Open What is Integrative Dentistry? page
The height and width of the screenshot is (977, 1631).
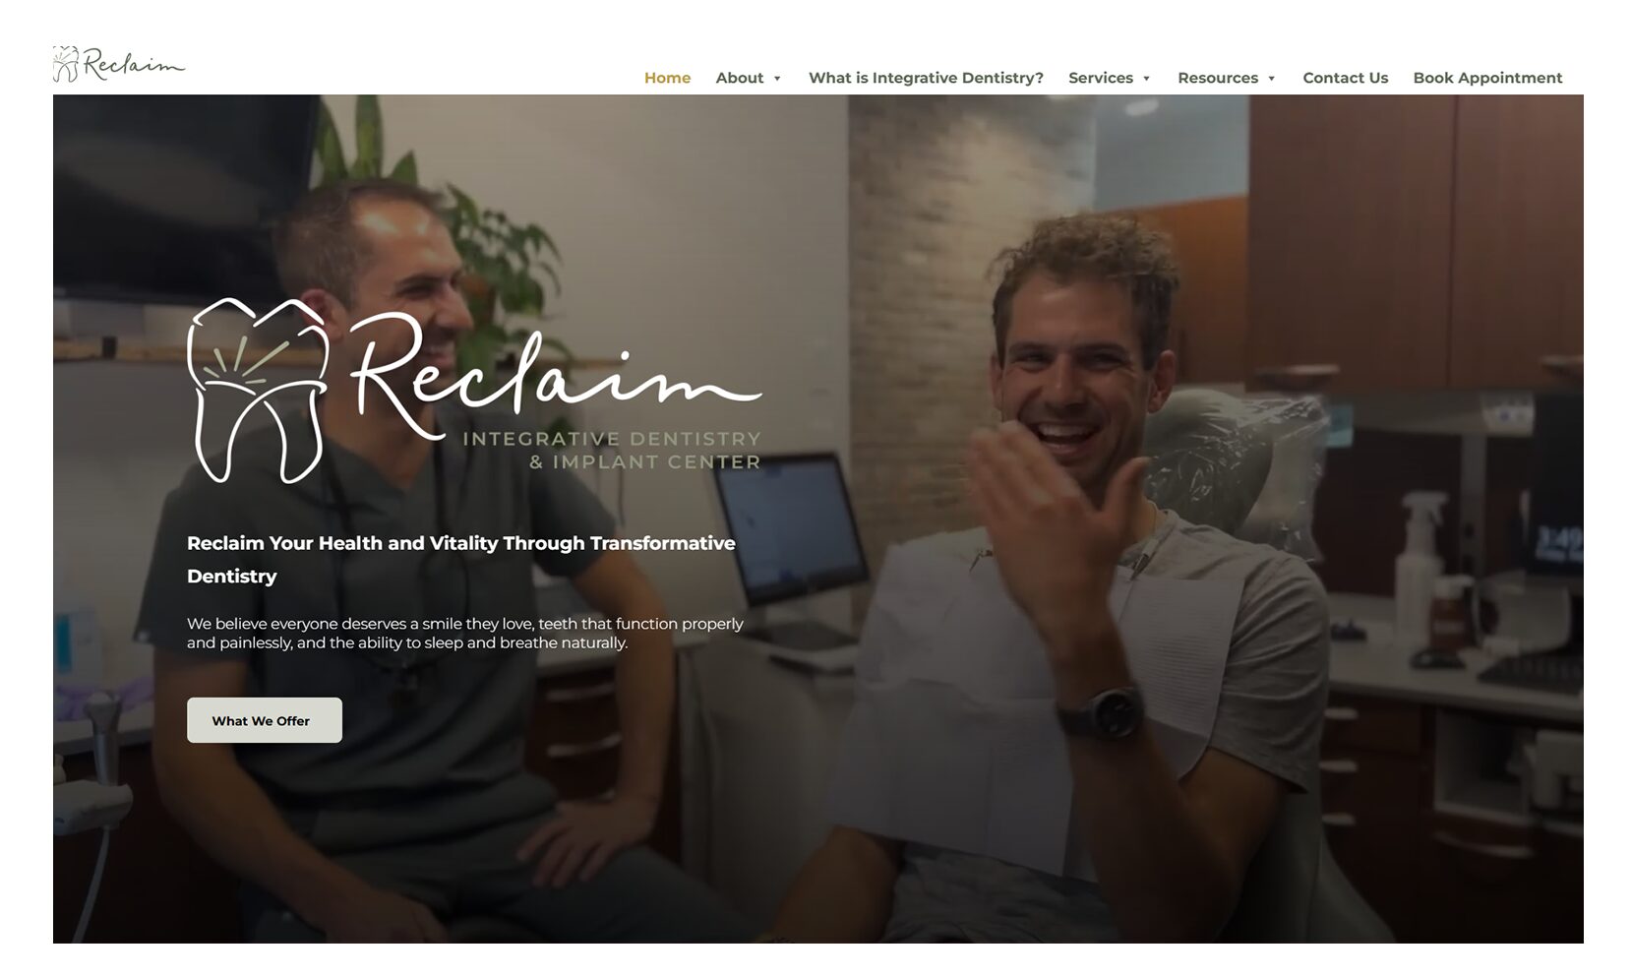(x=926, y=78)
